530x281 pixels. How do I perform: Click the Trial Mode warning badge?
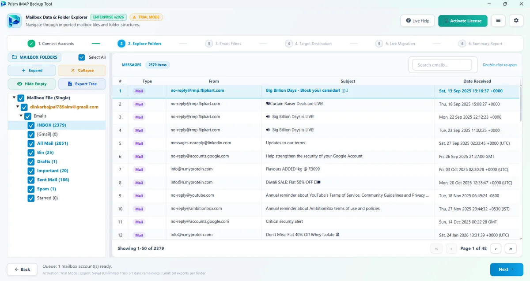146,17
